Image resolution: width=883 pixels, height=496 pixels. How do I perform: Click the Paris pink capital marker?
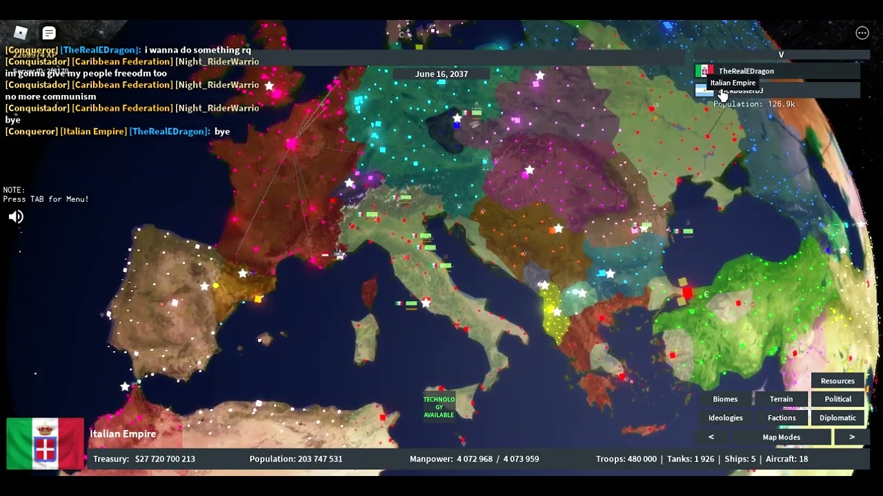[291, 144]
